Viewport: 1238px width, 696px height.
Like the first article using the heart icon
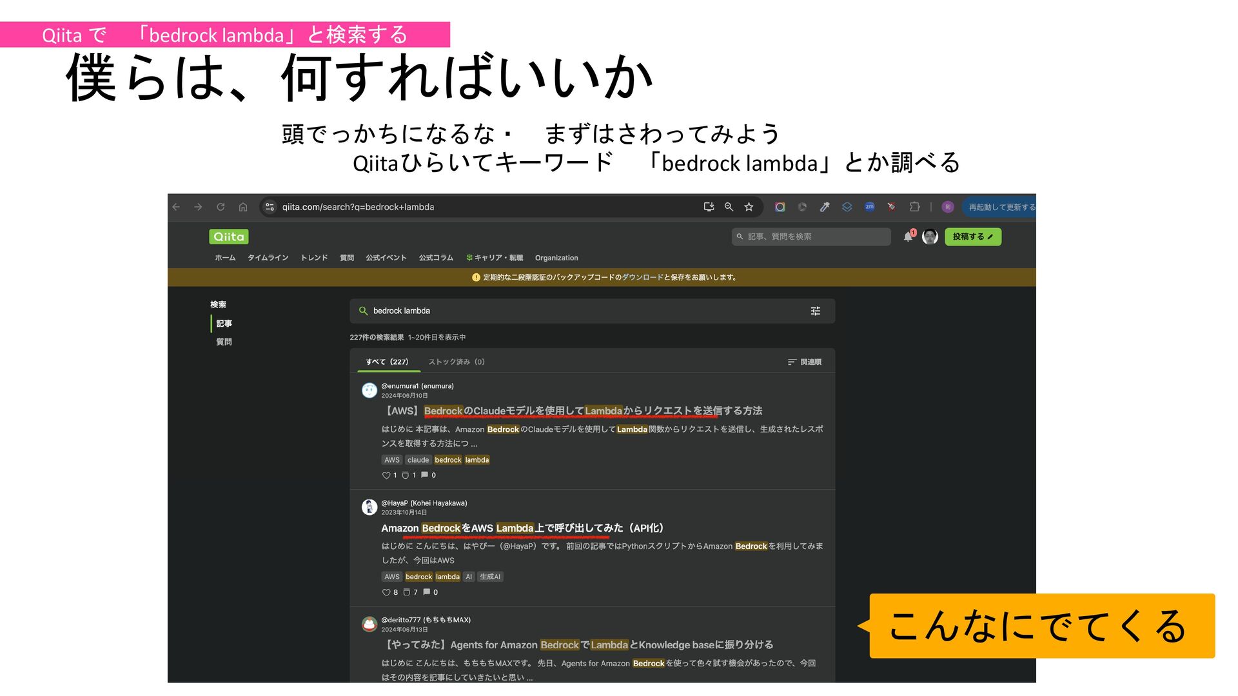point(386,476)
